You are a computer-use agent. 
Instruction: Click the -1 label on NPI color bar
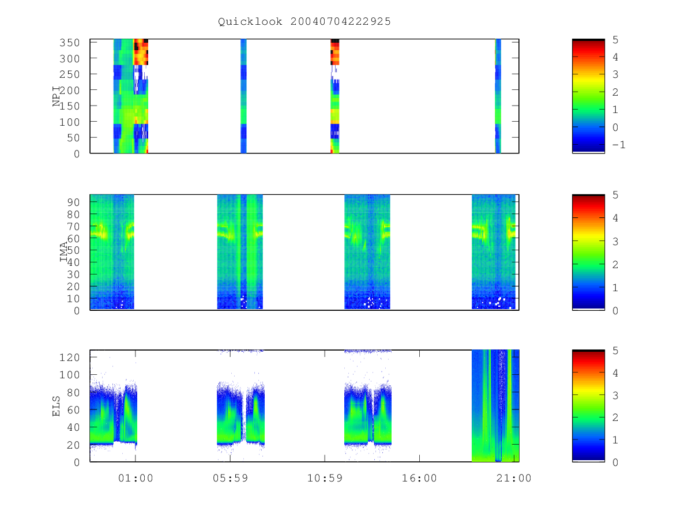tap(618, 144)
